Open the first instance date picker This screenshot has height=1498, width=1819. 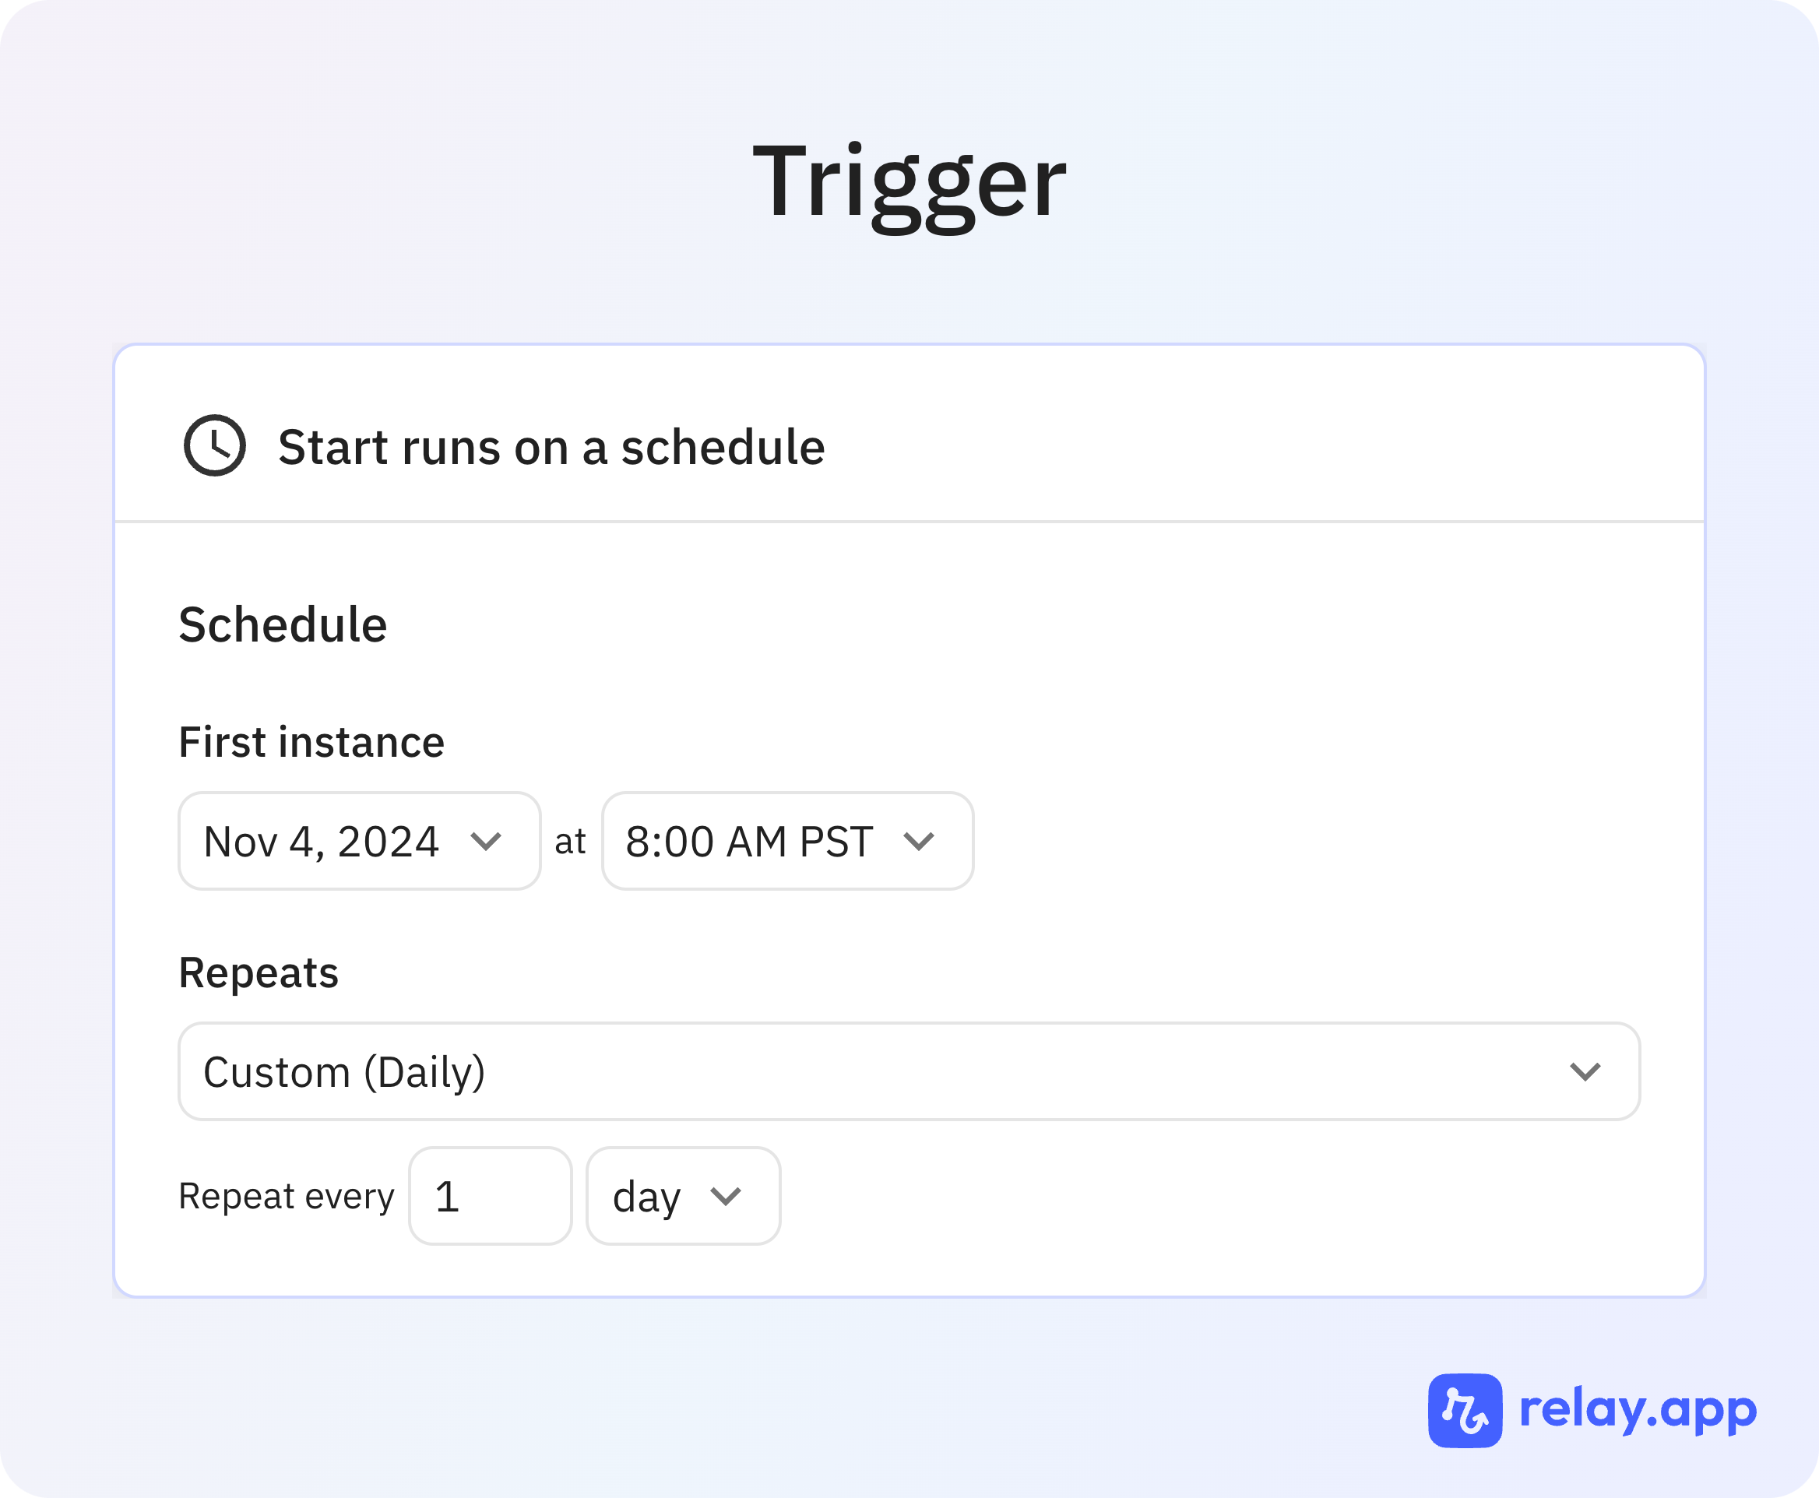[358, 842]
